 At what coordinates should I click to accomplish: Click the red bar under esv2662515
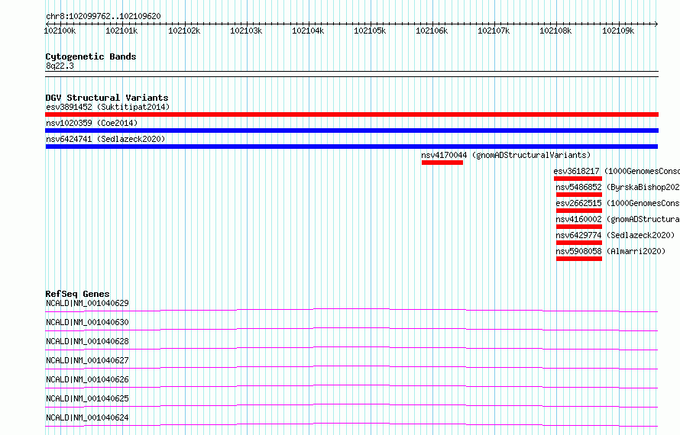click(x=579, y=211)
